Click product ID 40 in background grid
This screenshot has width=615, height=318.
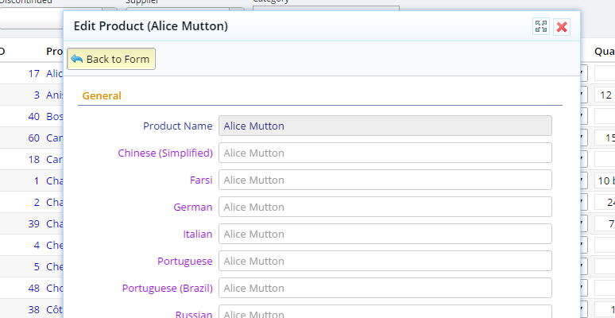(x=34, y=116)
